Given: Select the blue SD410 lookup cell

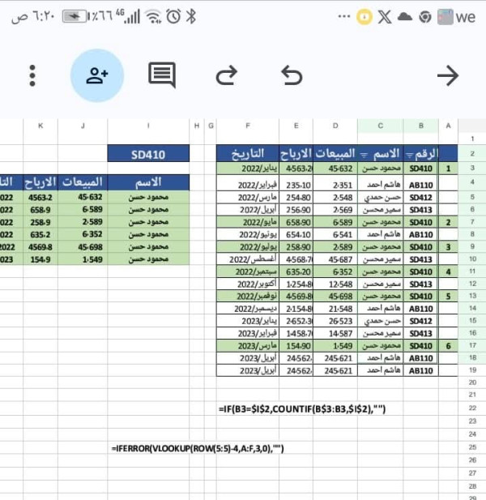Looking at the screenshot, I should point(148,154).
